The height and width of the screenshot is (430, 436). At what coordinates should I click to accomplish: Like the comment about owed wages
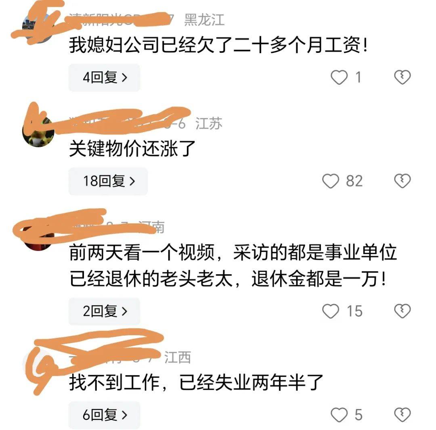click(339, 77)
